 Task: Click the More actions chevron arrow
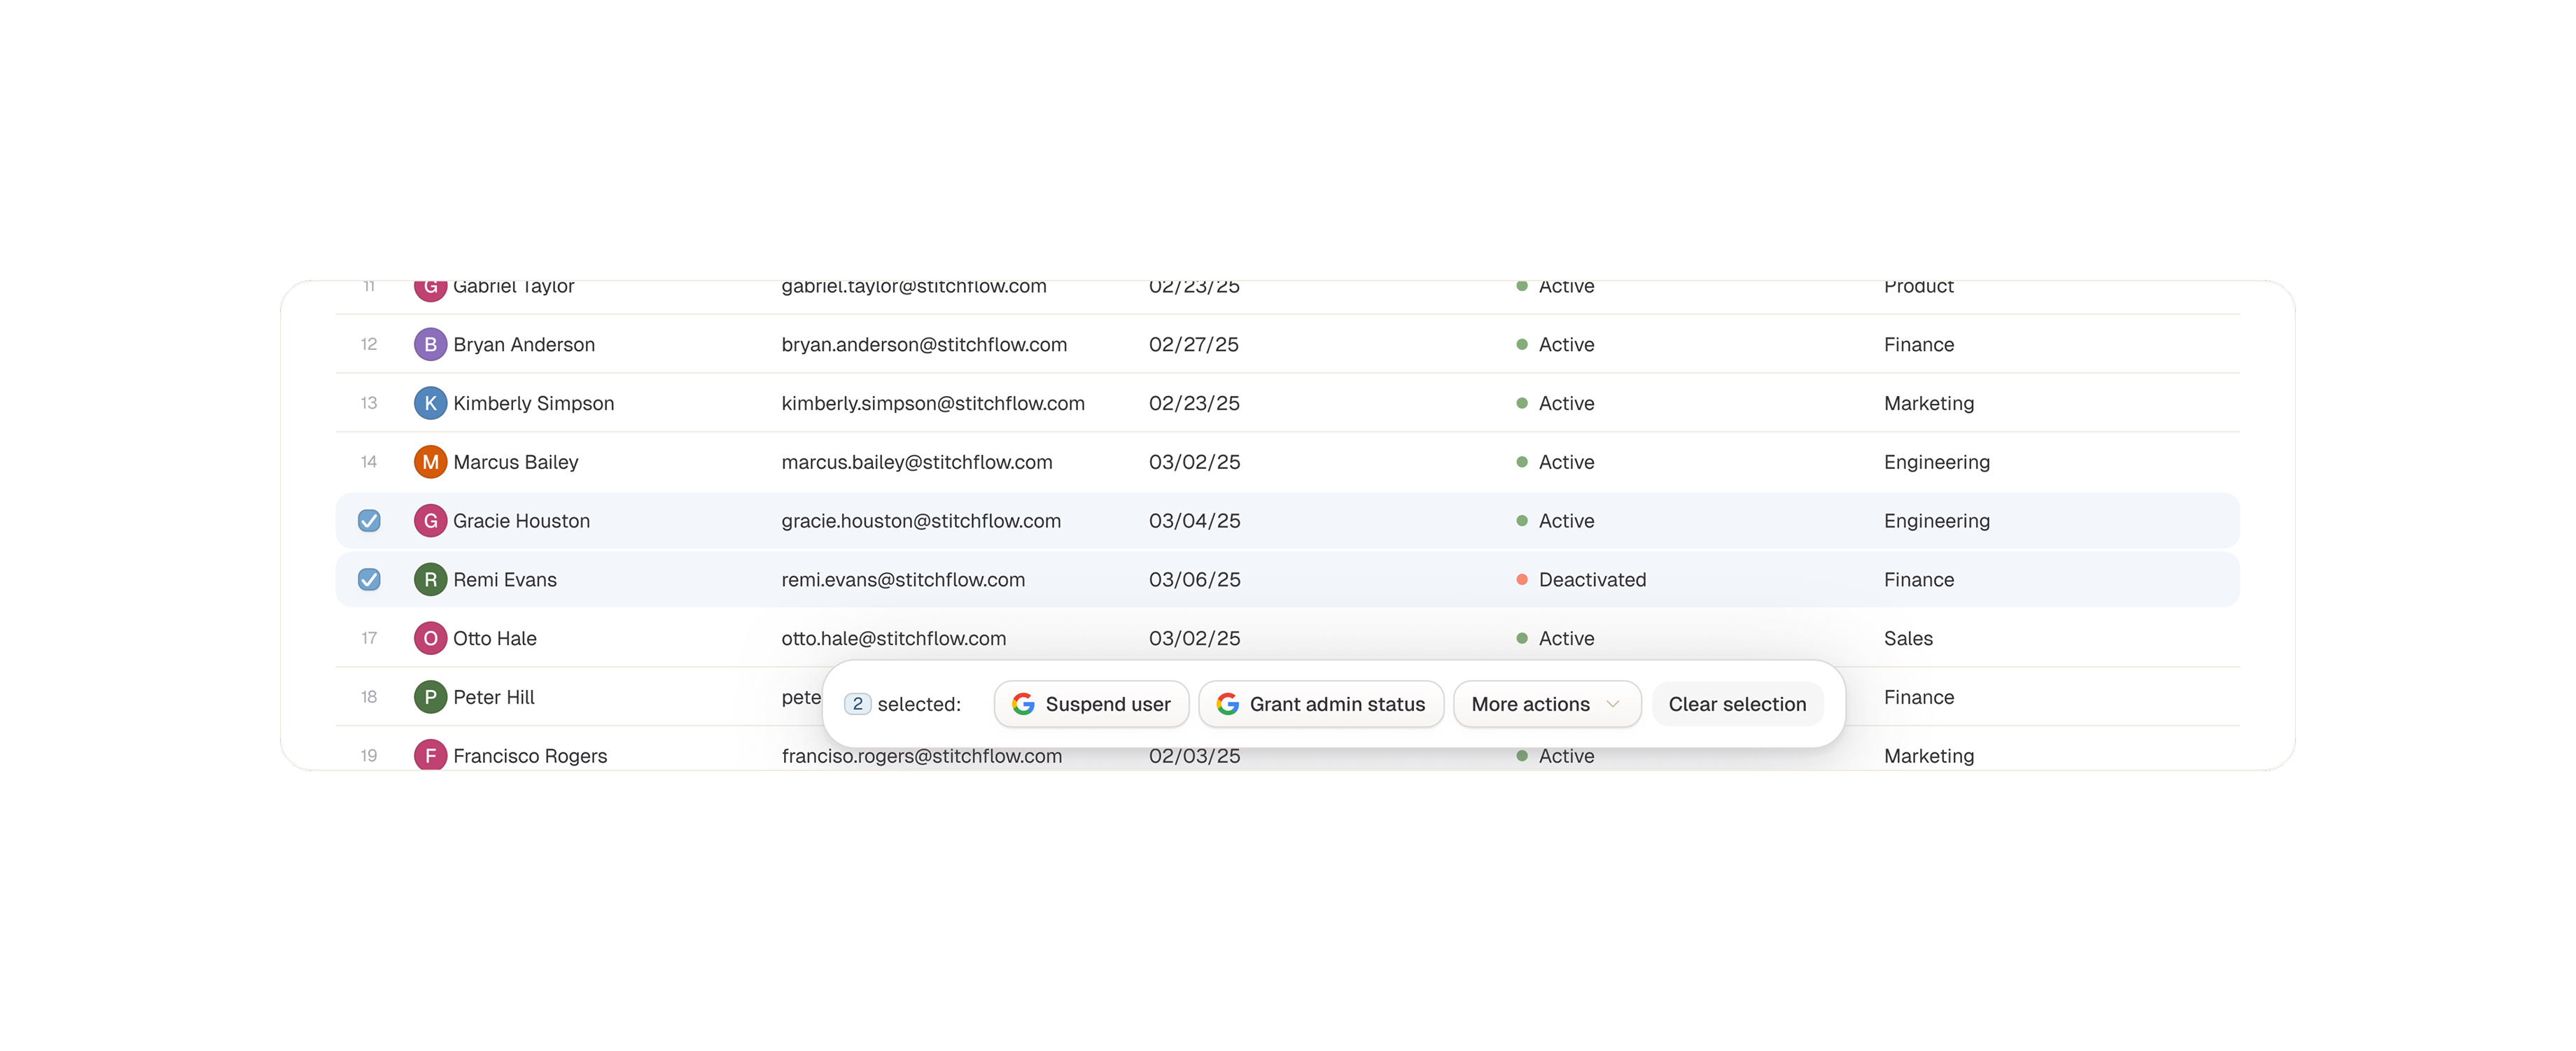(1612, 704)
